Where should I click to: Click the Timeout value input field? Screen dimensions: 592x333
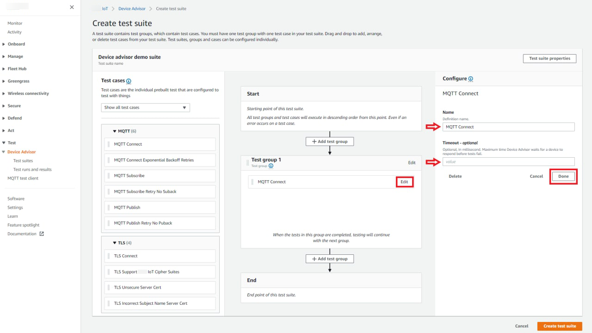[x=508, y=162]
